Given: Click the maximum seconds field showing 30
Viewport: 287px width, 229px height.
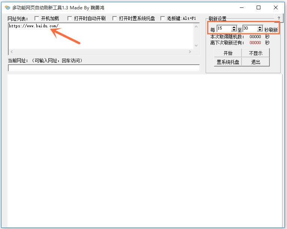Looking at the screenshot, I should 250,28.
